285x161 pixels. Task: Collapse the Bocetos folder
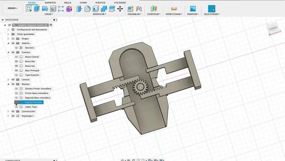[x=8, y=84]
